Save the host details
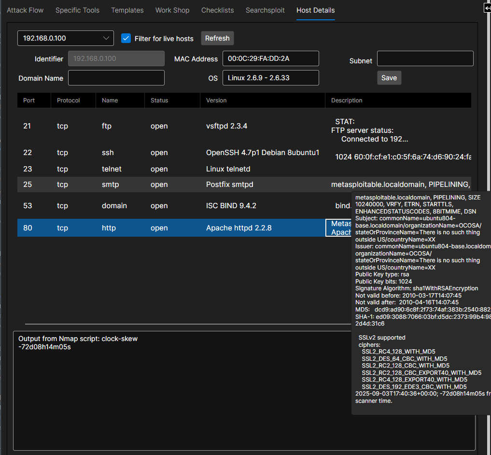Screen dimensions: 491x455 (389, 78)
